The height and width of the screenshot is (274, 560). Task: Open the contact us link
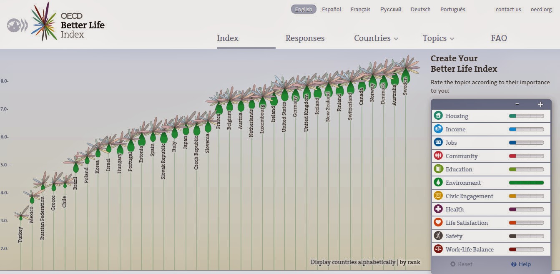pos(508,9)
